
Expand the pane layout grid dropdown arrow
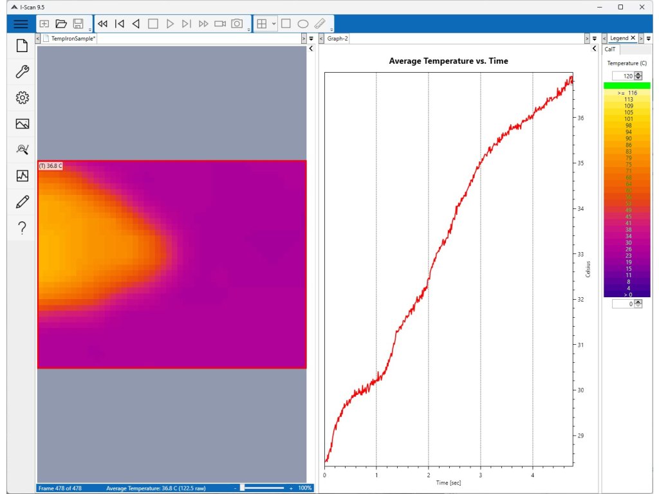(274, 24)
